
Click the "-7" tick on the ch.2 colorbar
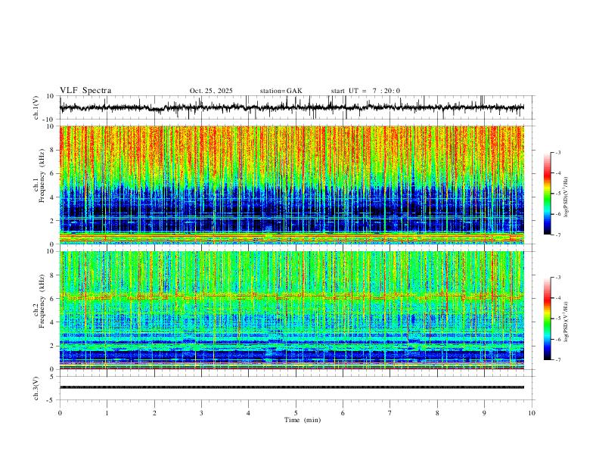[557, 360]
